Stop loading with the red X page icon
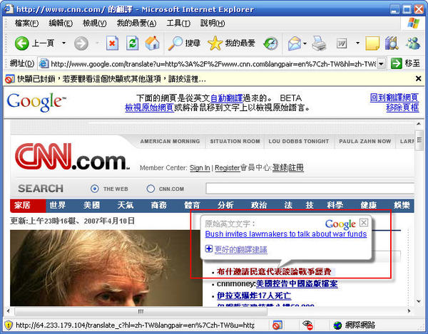This screenshot has width=428, height=334. [x=112, y=43]
